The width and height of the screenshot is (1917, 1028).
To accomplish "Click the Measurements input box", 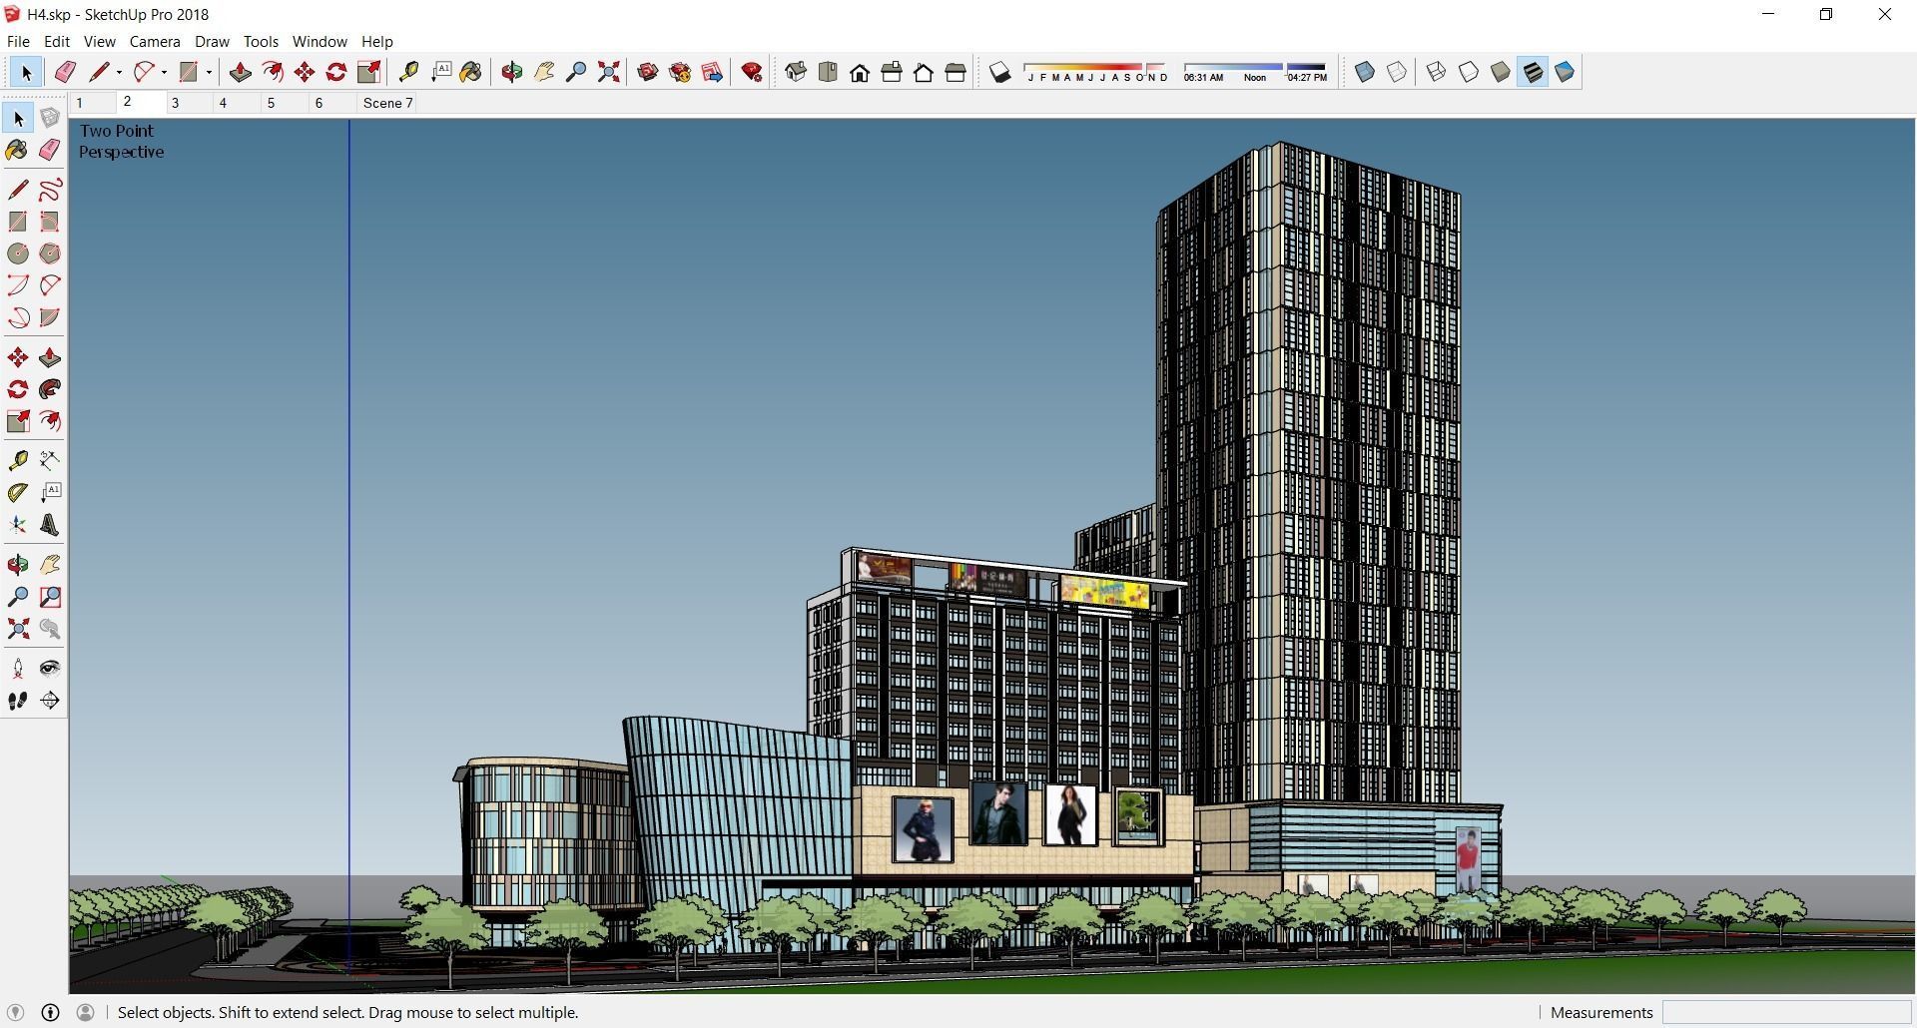I will pyautogui.click(x=1786, y=1013).
